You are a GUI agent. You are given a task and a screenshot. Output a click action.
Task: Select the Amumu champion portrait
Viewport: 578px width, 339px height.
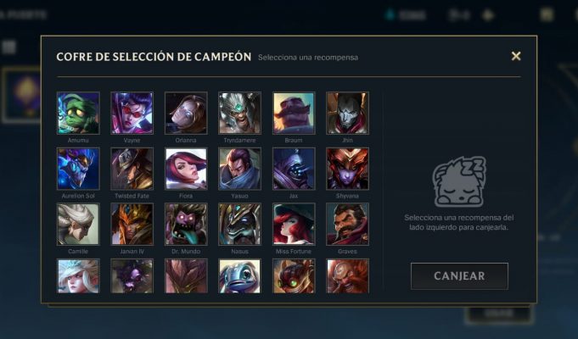78,113
